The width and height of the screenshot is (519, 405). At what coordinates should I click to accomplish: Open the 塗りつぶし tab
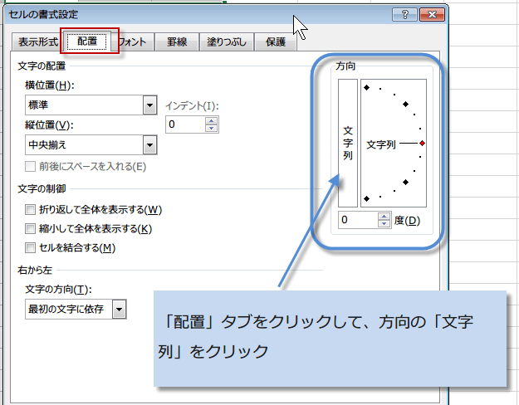[227, 42]
